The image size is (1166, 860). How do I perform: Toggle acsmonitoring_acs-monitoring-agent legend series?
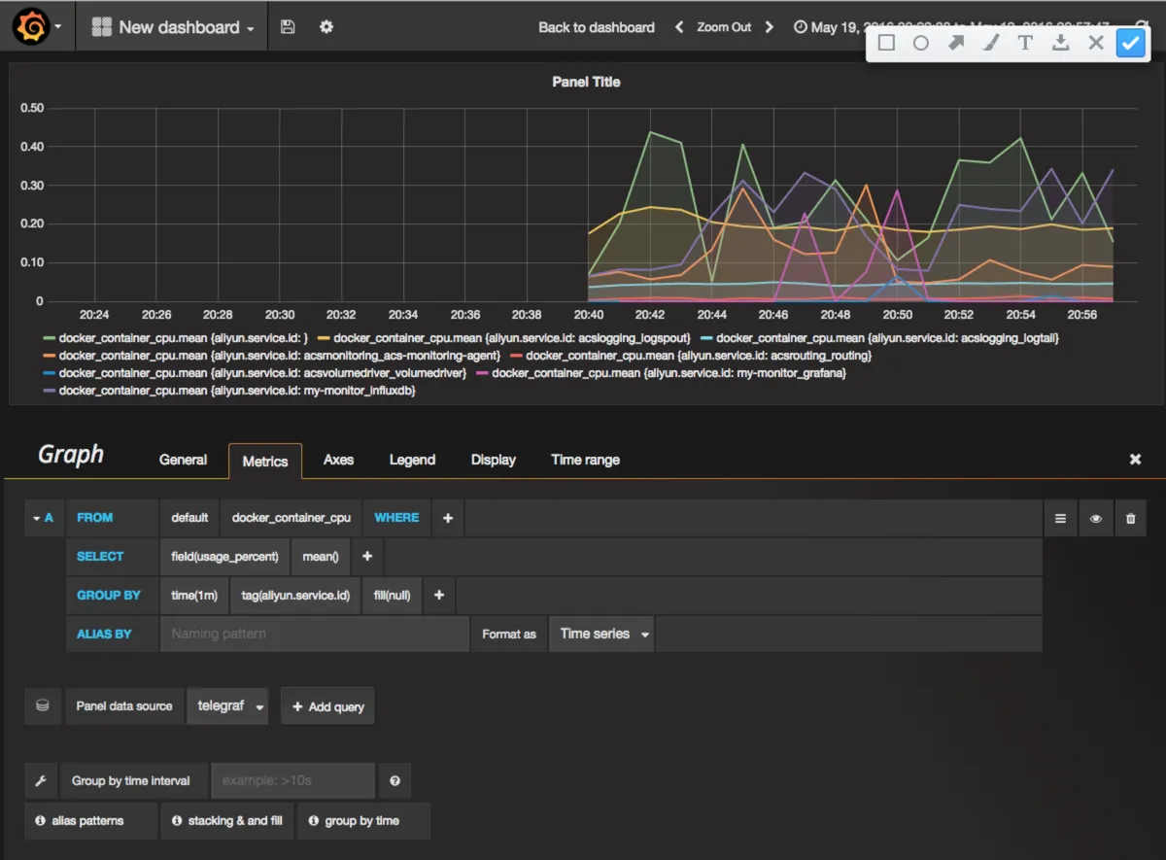[x=271, y=356]
